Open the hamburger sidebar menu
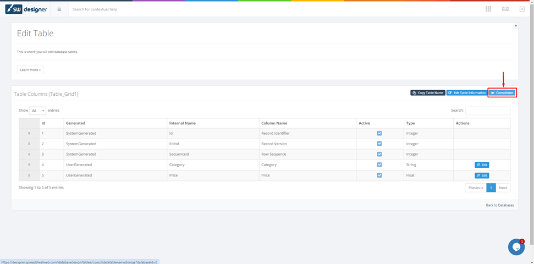 (59, 9)
